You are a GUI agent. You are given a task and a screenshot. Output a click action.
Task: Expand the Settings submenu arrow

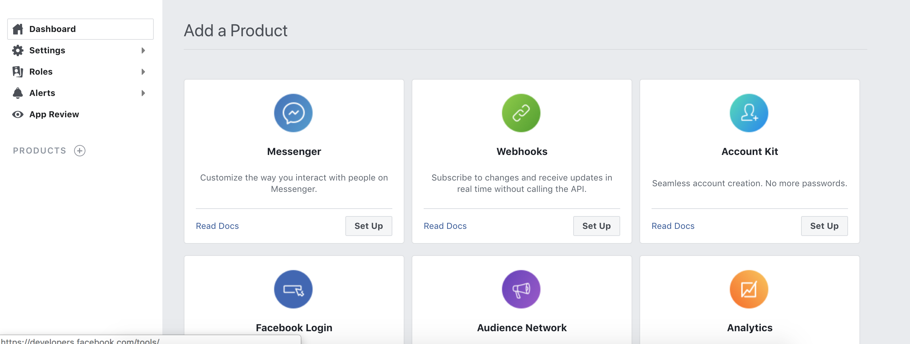pos(143,50)
